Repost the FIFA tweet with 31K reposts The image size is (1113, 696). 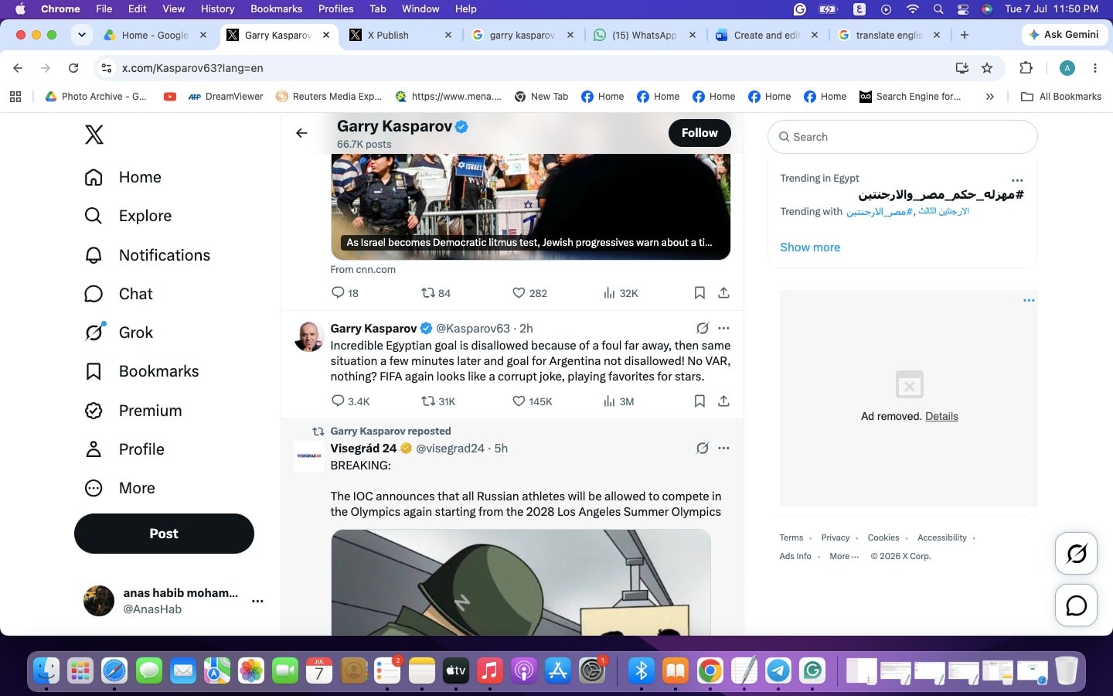[438, 401]
